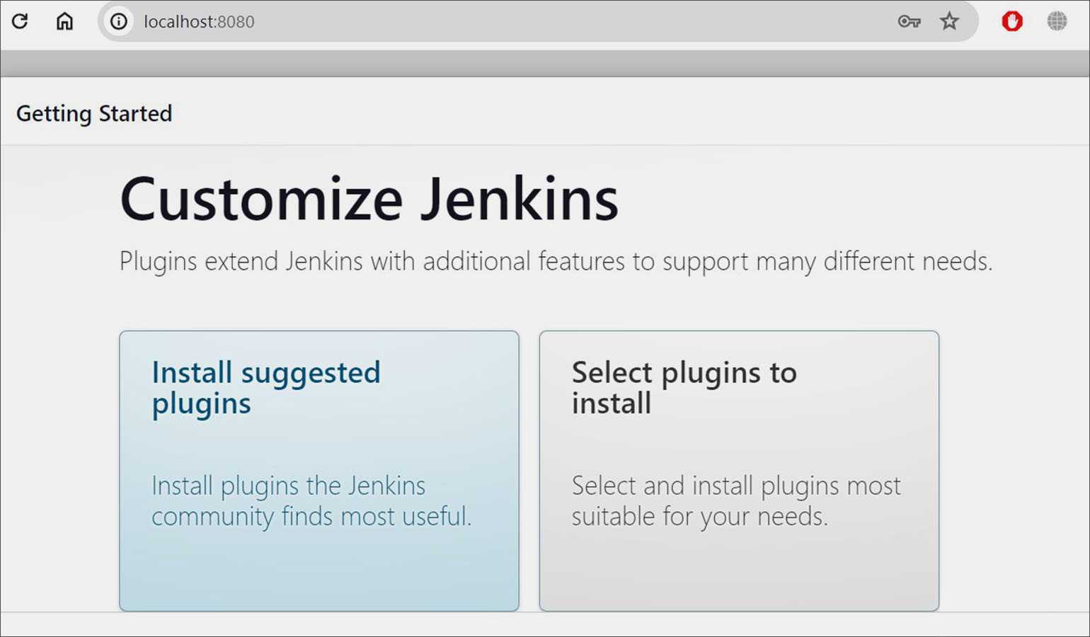Open saved passwords key icon

coord(909,21)
